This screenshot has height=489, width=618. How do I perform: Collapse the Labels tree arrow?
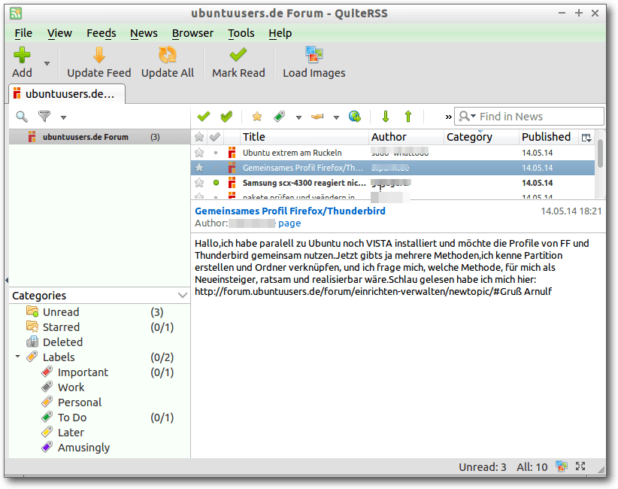(18, 357)
